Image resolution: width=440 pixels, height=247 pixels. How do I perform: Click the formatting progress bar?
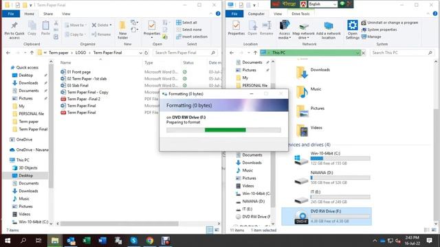[x=223, y=130]
